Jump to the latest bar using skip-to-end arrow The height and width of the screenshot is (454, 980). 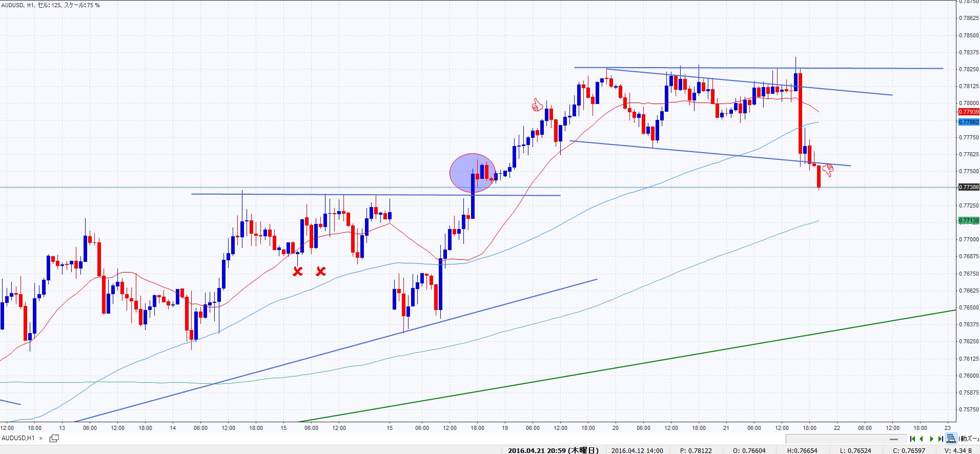[940, 439]
